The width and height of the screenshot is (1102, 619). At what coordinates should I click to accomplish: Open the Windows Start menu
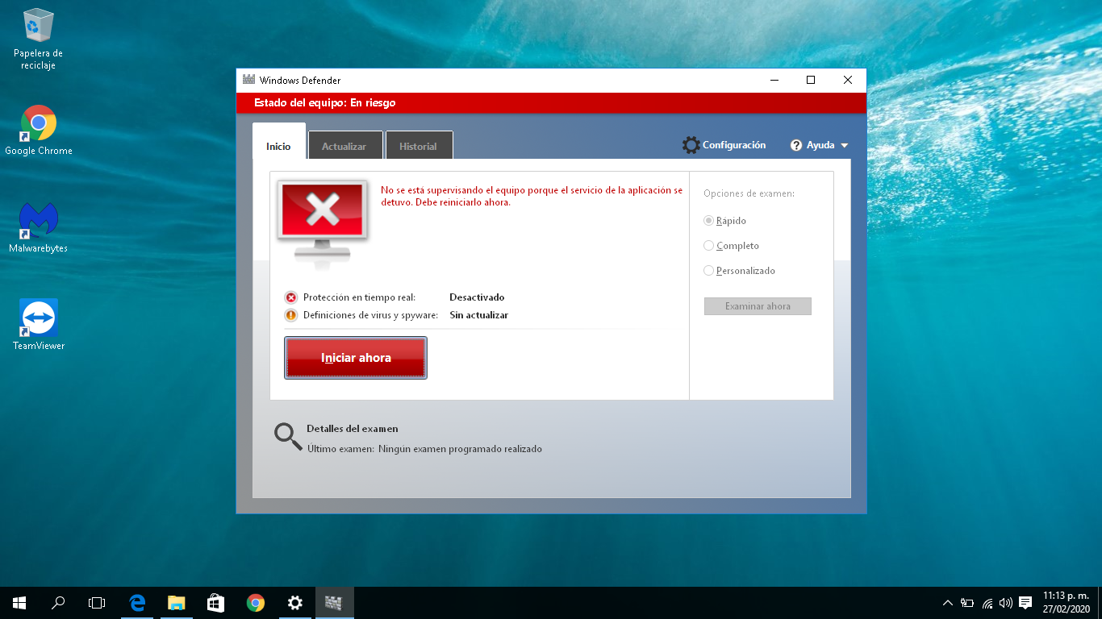coord(19,603)
